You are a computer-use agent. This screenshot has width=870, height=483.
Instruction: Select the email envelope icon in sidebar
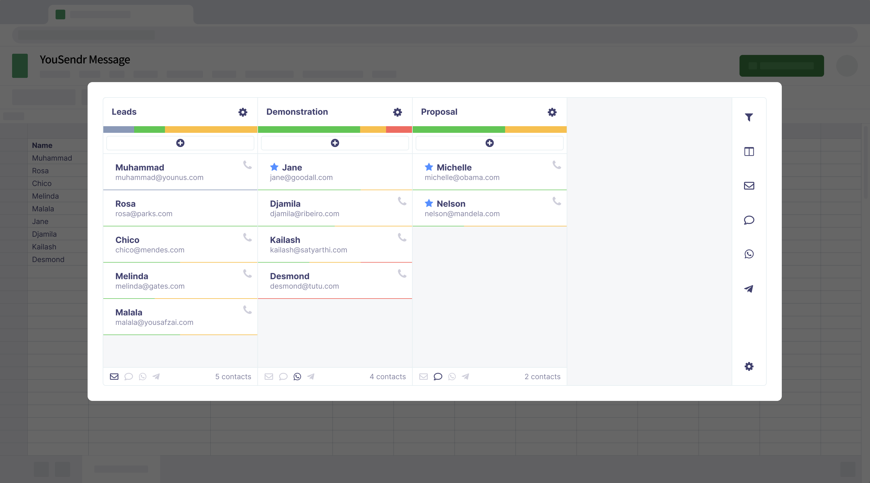click(x=749, y=186)
